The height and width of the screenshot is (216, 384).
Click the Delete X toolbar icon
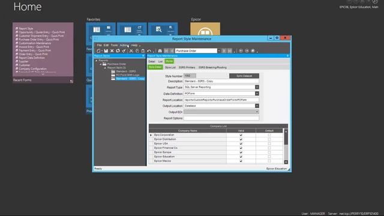[112, 50]
